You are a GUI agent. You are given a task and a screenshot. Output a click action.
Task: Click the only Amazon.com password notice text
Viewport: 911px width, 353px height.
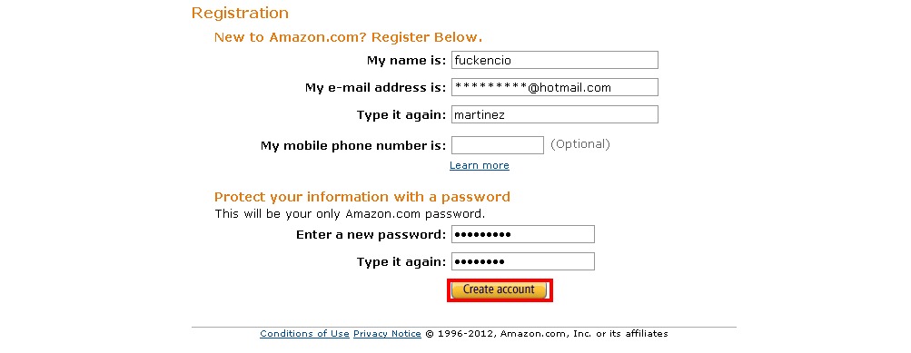click(350, 213)
